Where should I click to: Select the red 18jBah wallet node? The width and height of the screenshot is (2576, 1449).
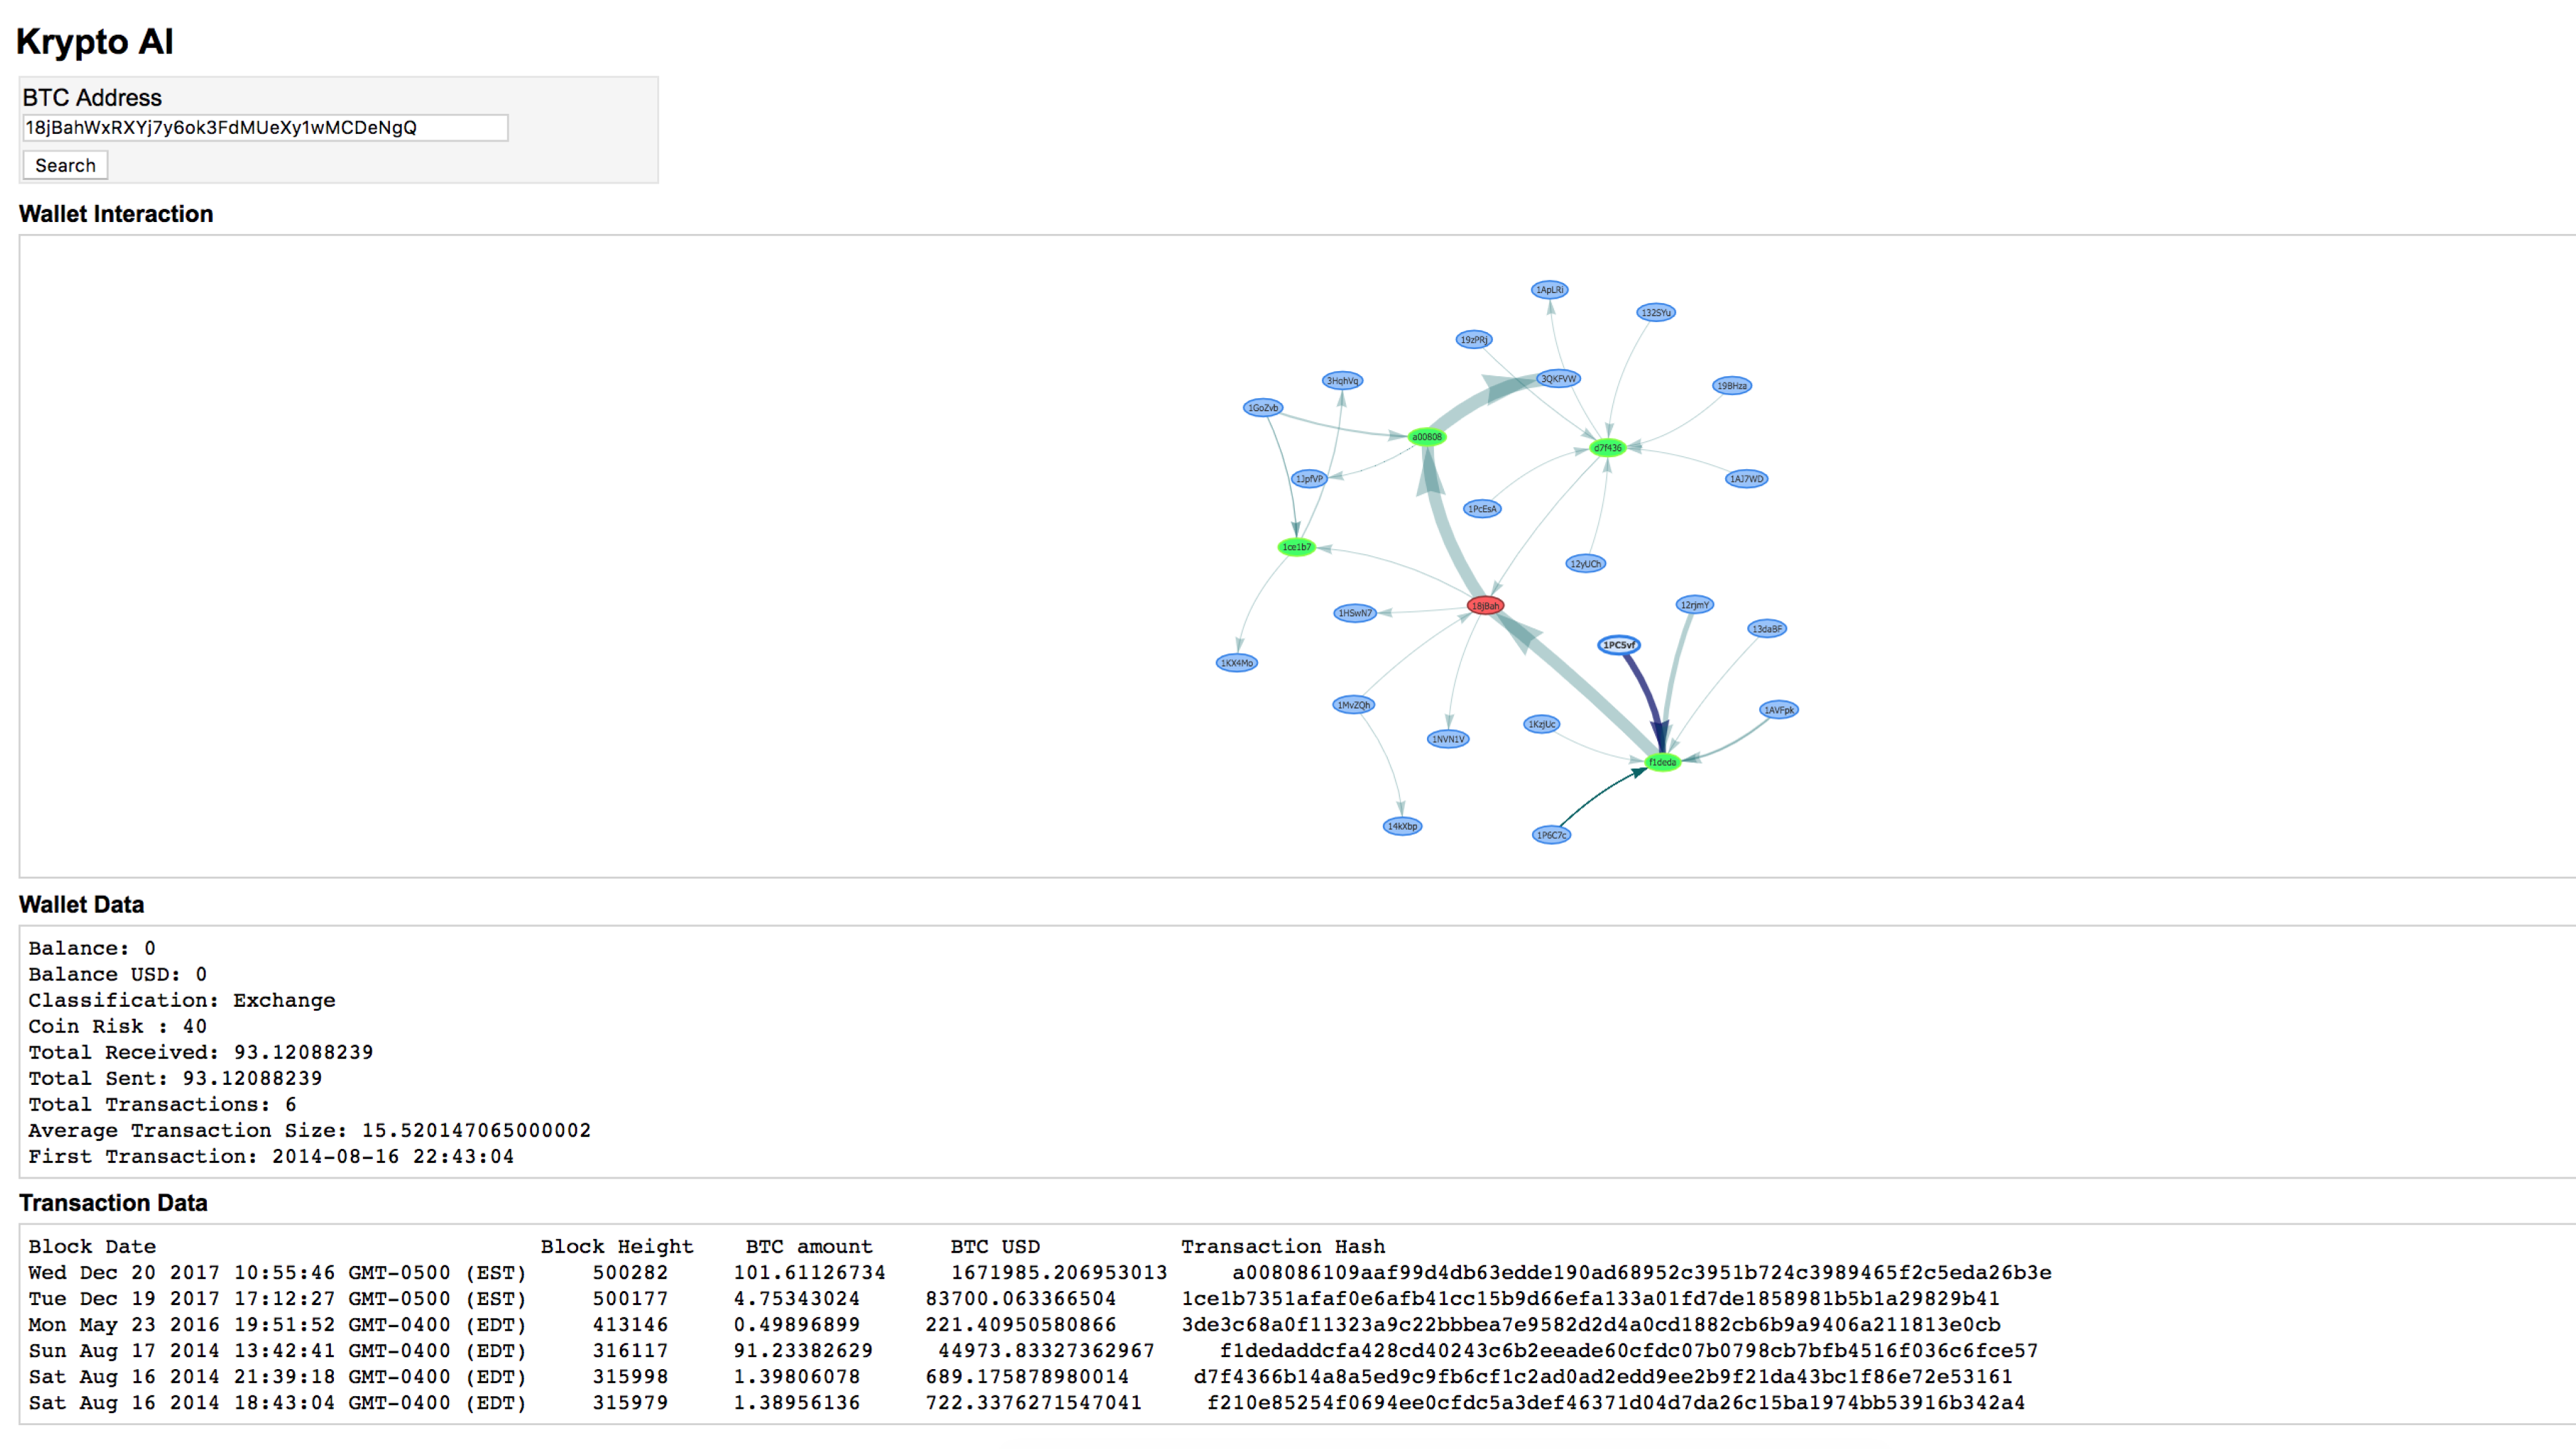click(x=1485, y=605)
